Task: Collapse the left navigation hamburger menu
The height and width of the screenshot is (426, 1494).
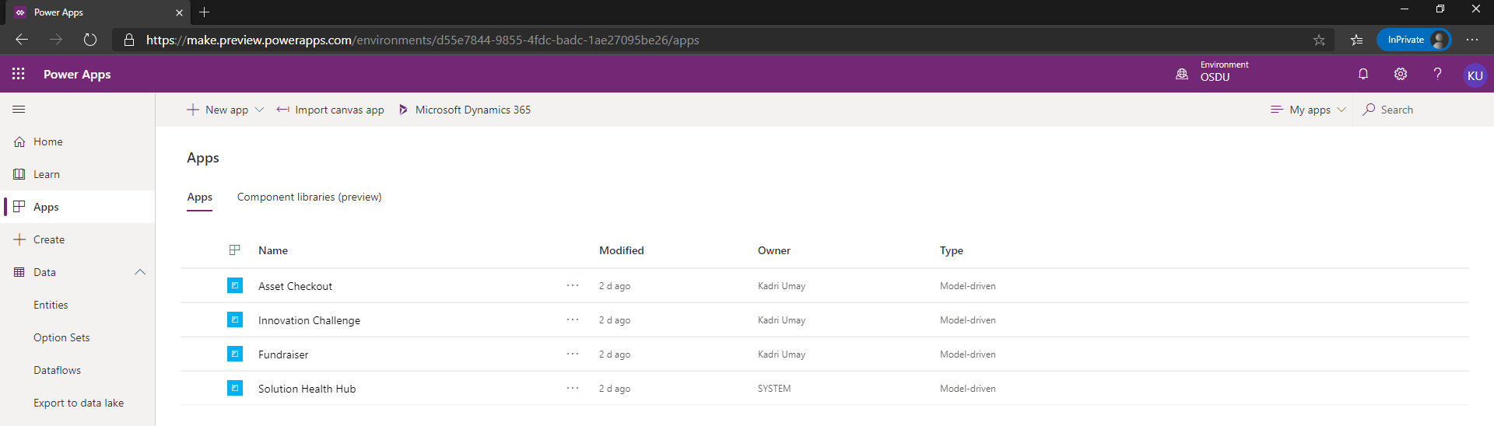Action: pos(19,110)
